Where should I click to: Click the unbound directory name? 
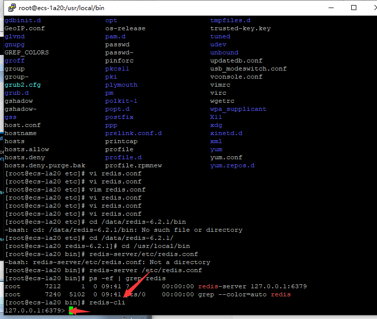tap(224, 52)
